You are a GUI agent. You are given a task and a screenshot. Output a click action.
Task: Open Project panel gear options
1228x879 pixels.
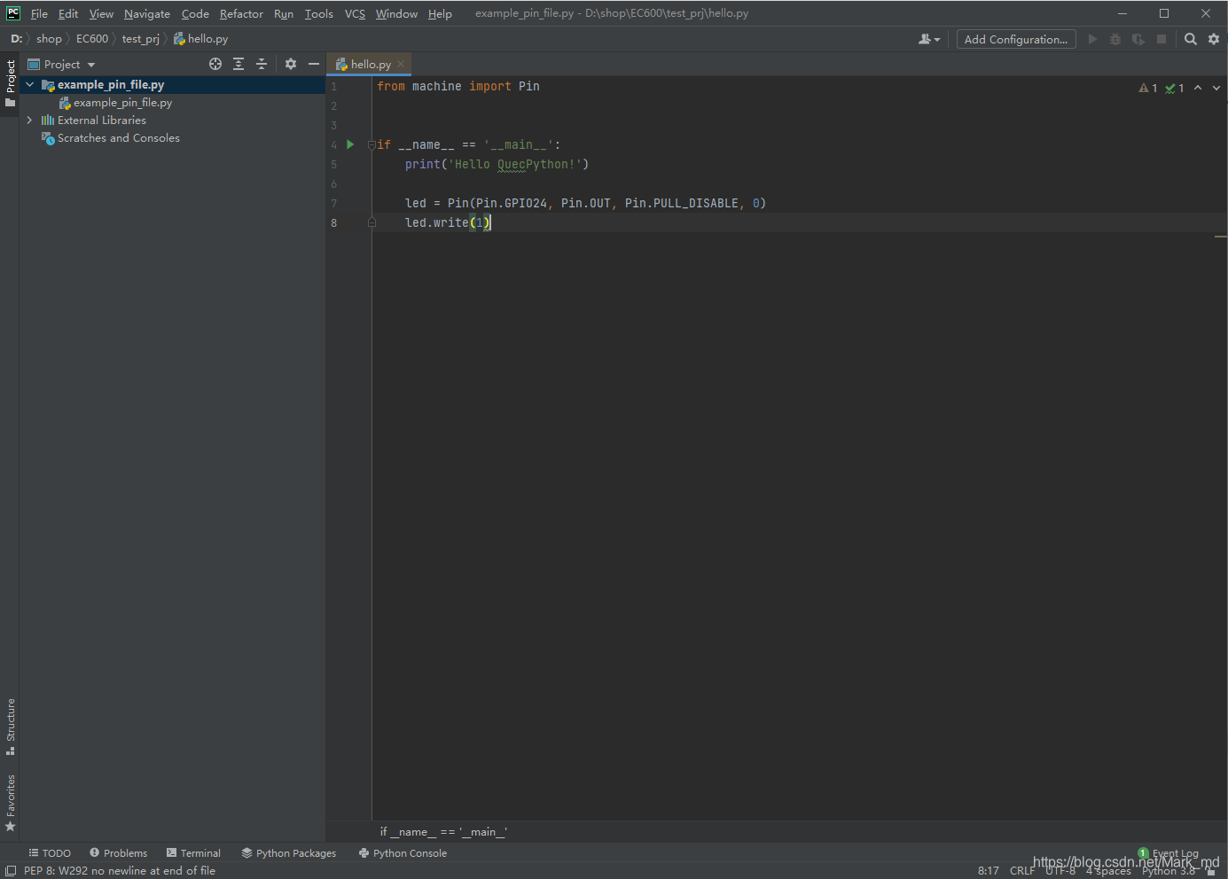(x=291, y=64)
